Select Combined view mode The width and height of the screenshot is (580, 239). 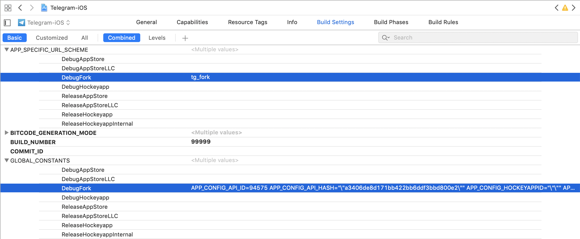click(122, 38)
